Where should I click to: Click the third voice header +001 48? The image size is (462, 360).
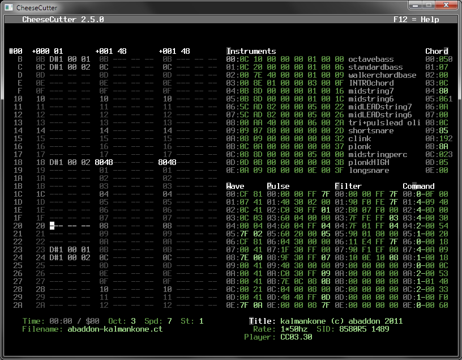(x=174, y=51)
